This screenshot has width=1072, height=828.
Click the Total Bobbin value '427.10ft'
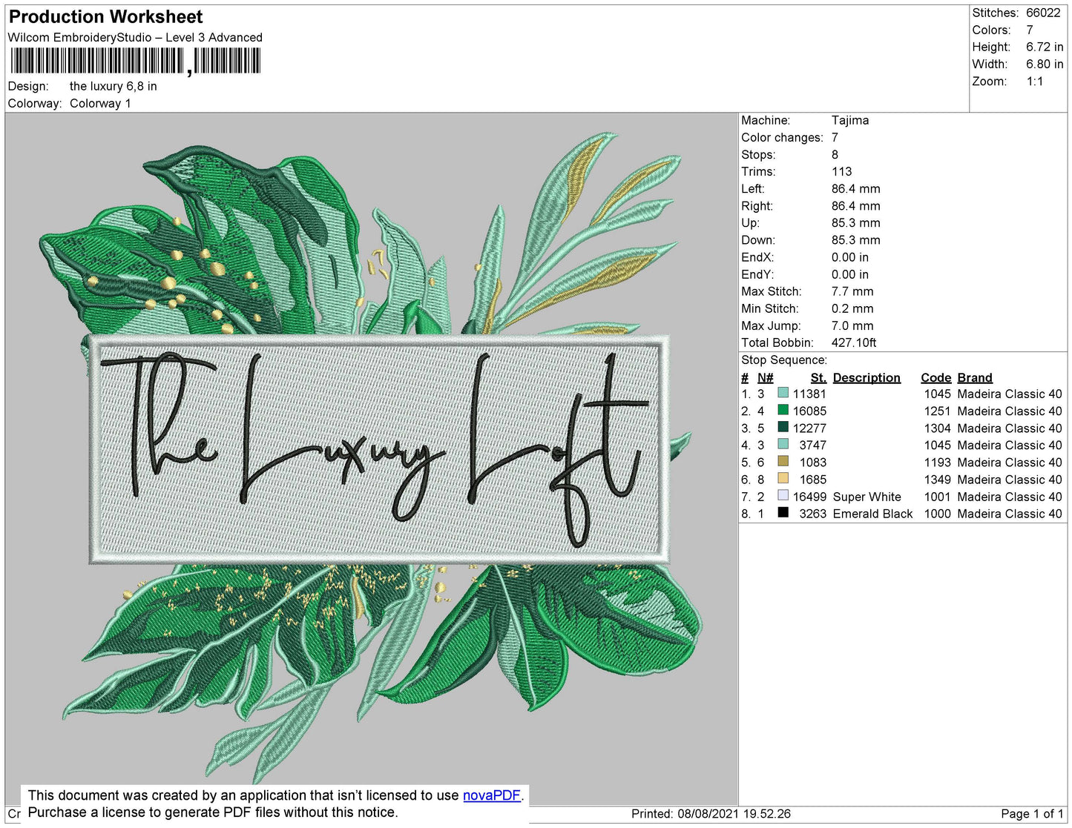854,342
